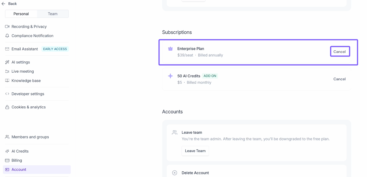Viewport: 367px width, 177px height.
Task: Click the people icon for Members and groups
Action: point(7,137)
